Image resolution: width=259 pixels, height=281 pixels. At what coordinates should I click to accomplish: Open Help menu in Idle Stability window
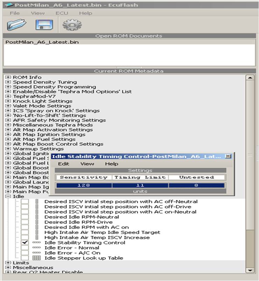pos(112,164)
